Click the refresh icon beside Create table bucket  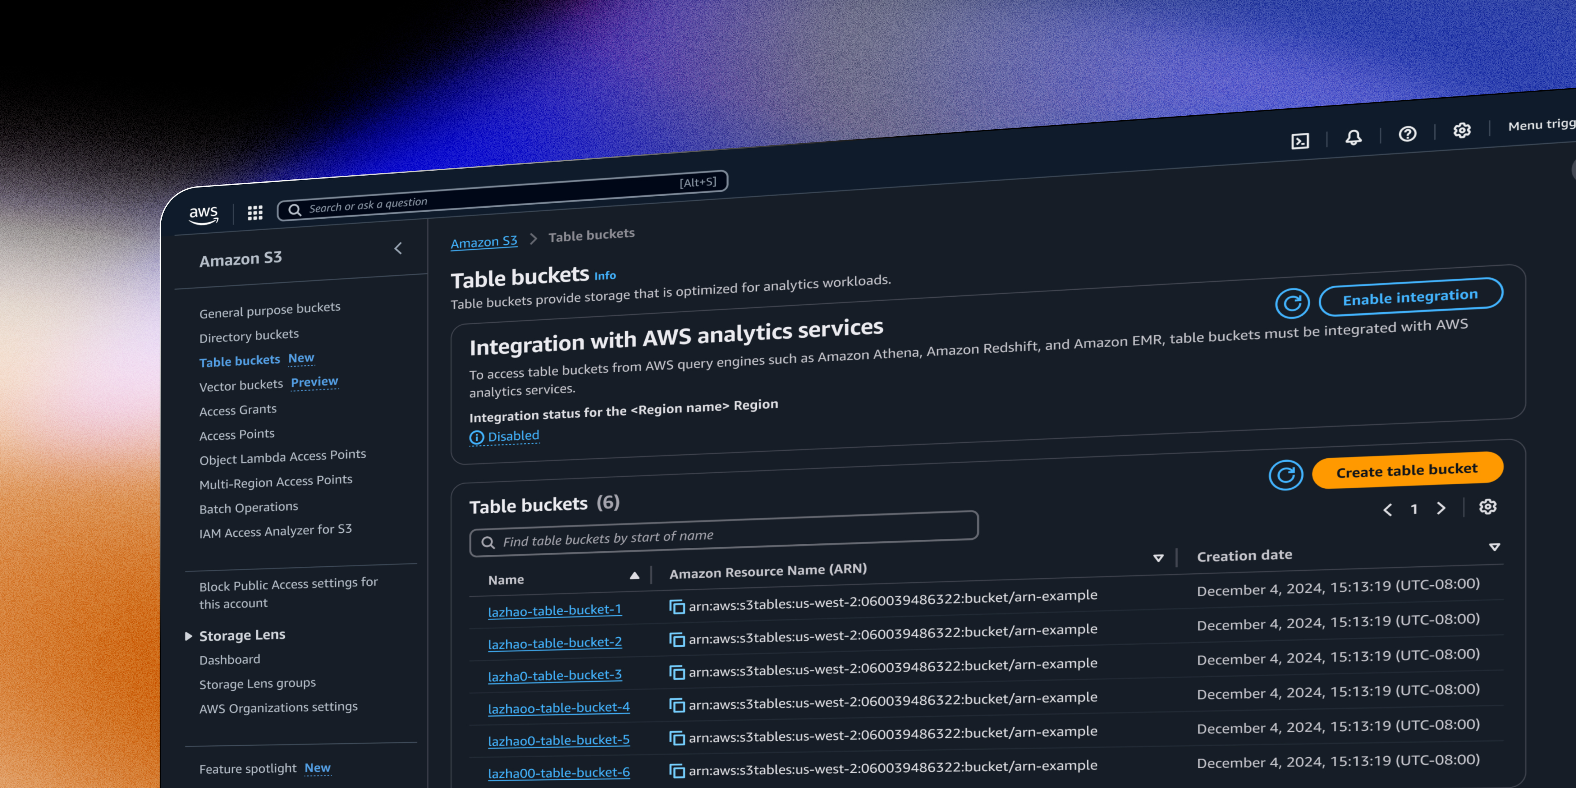point(1285,475)
